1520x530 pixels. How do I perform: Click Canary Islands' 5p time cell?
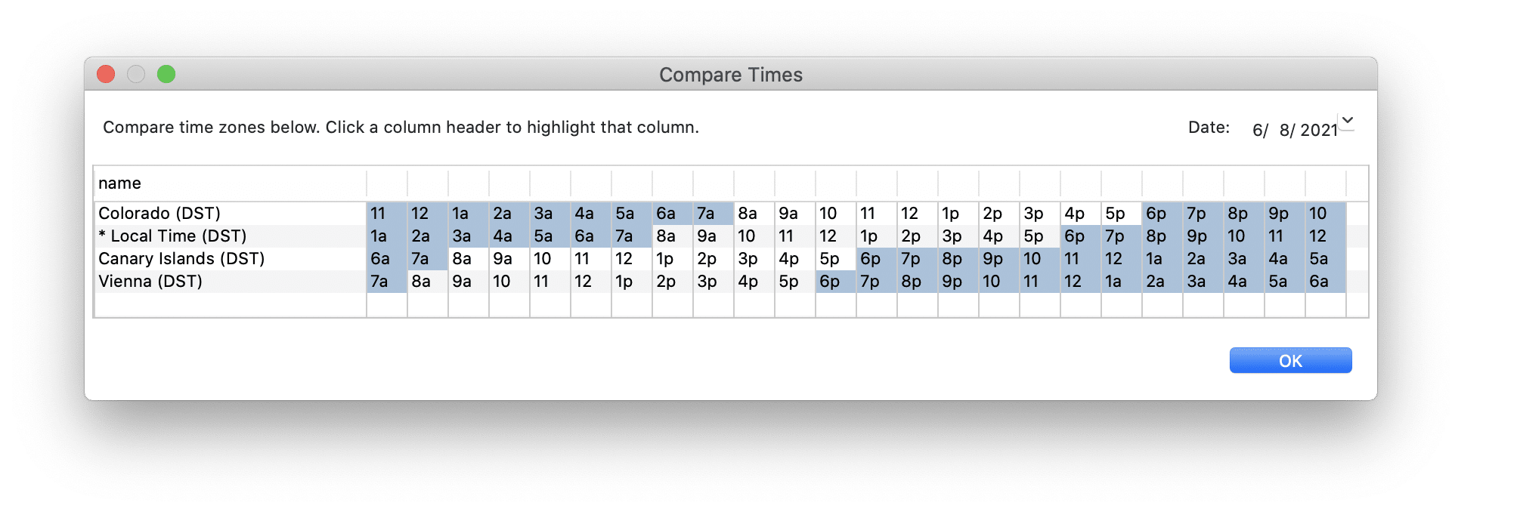coord(834,259)
